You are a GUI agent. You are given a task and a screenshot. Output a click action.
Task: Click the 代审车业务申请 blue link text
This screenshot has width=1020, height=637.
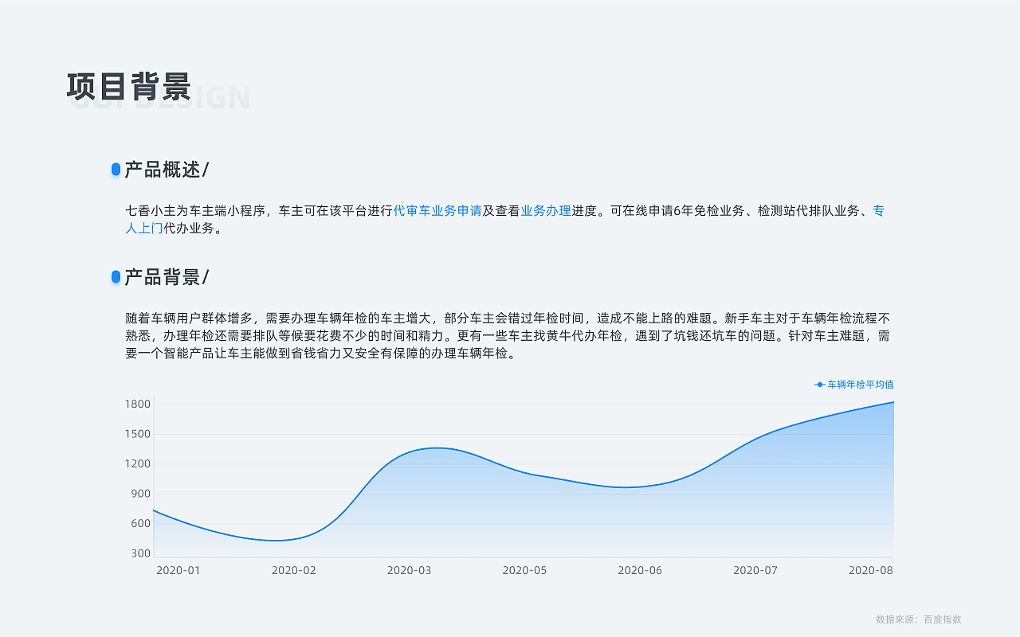pyautogui.click(x=437, y=211)
